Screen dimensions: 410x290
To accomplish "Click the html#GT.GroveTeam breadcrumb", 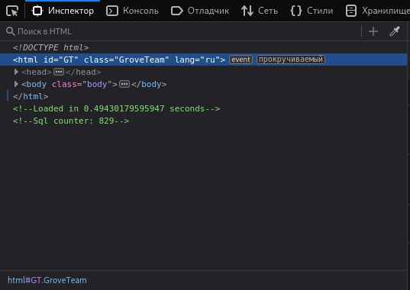I will (x=47, y=280).
